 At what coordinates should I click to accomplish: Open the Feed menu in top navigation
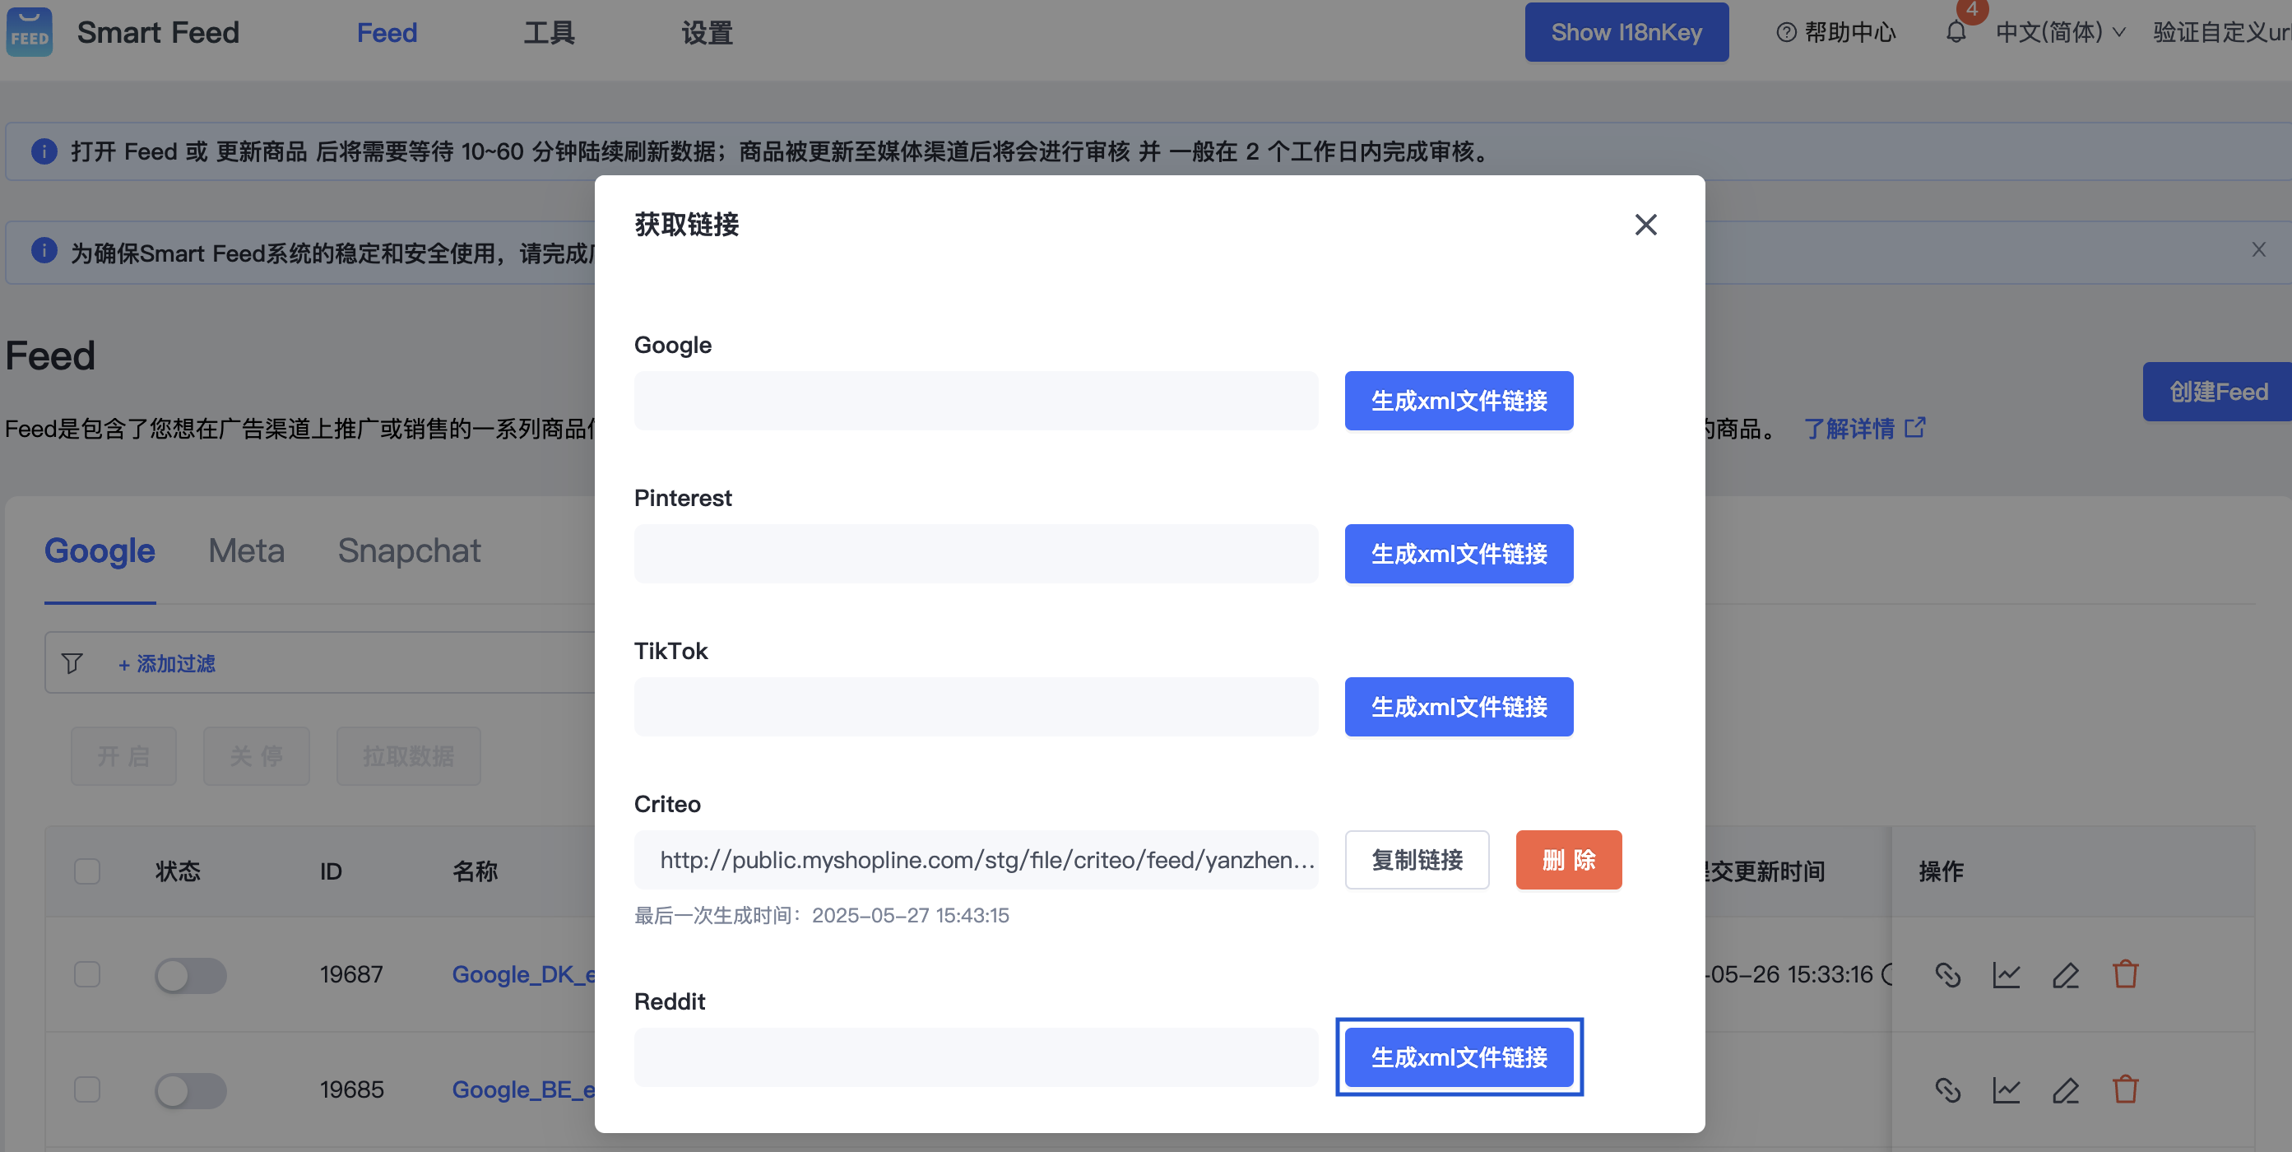(x=387, y=33)
